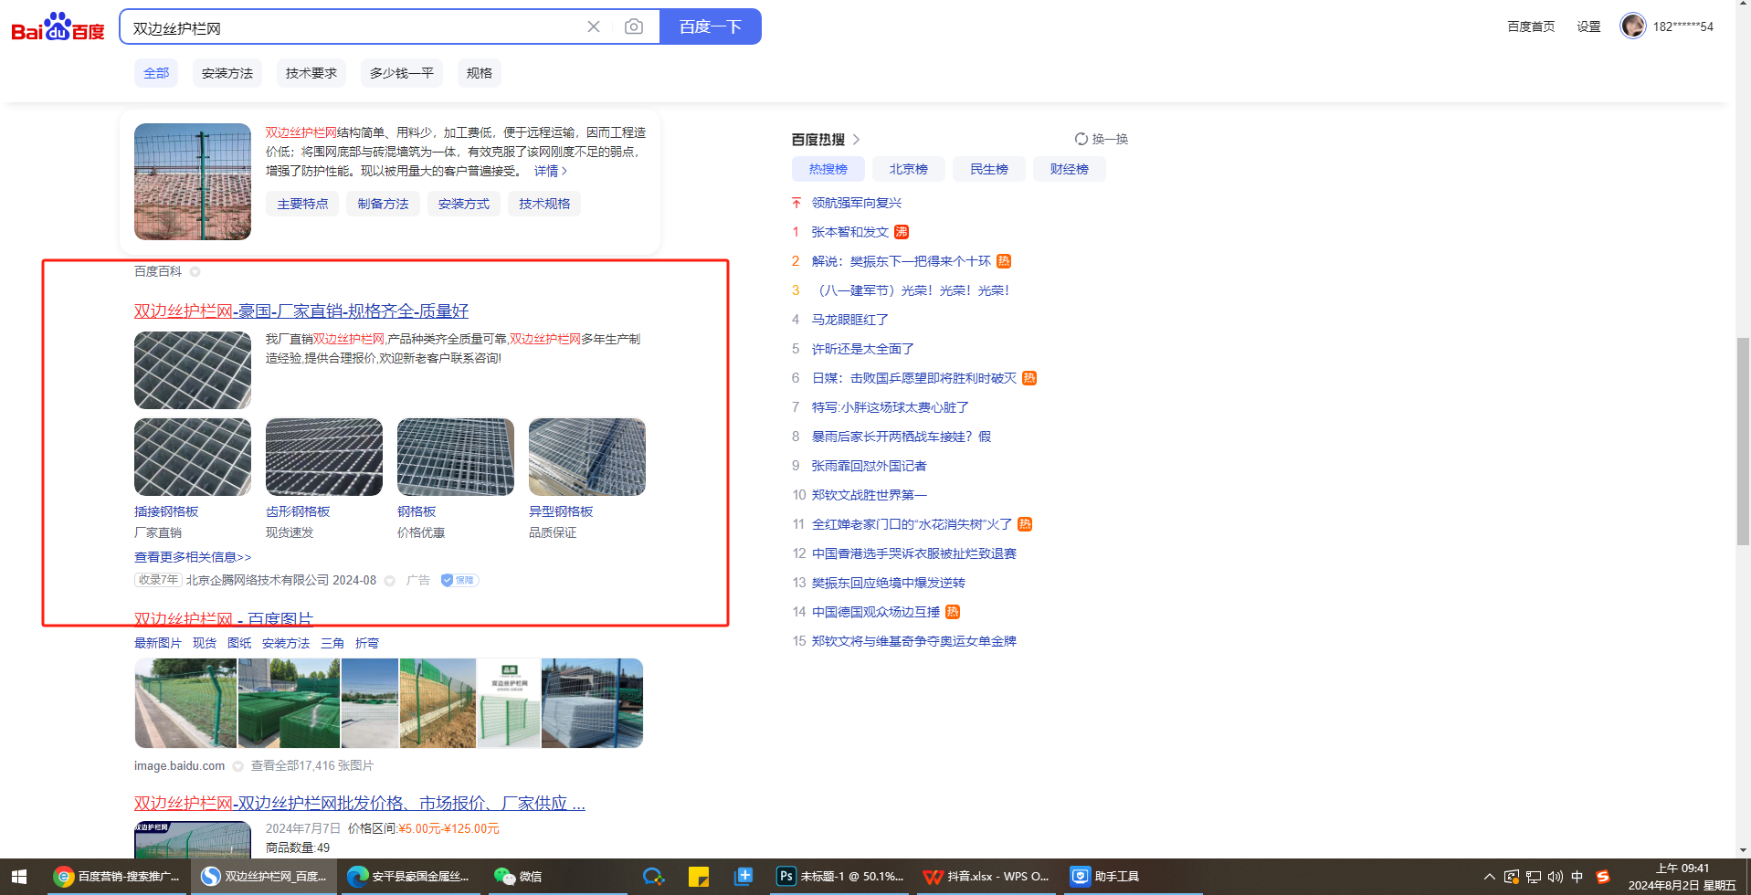The height and width of the screenshot is (895, 1751).
Task: Click the refresh 换一换 icon
Action: pyautogui.click(x=1081, y=139)
